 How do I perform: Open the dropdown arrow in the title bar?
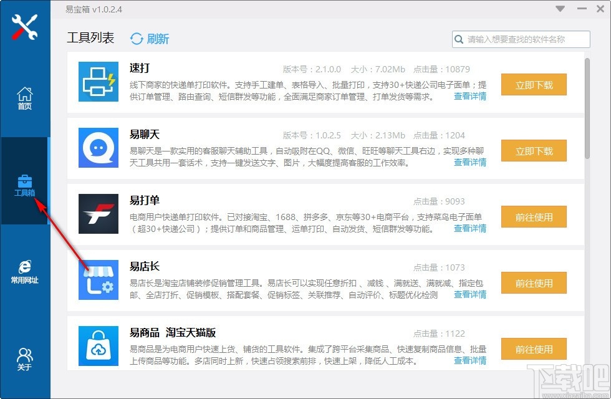click(x=559, y=9)
